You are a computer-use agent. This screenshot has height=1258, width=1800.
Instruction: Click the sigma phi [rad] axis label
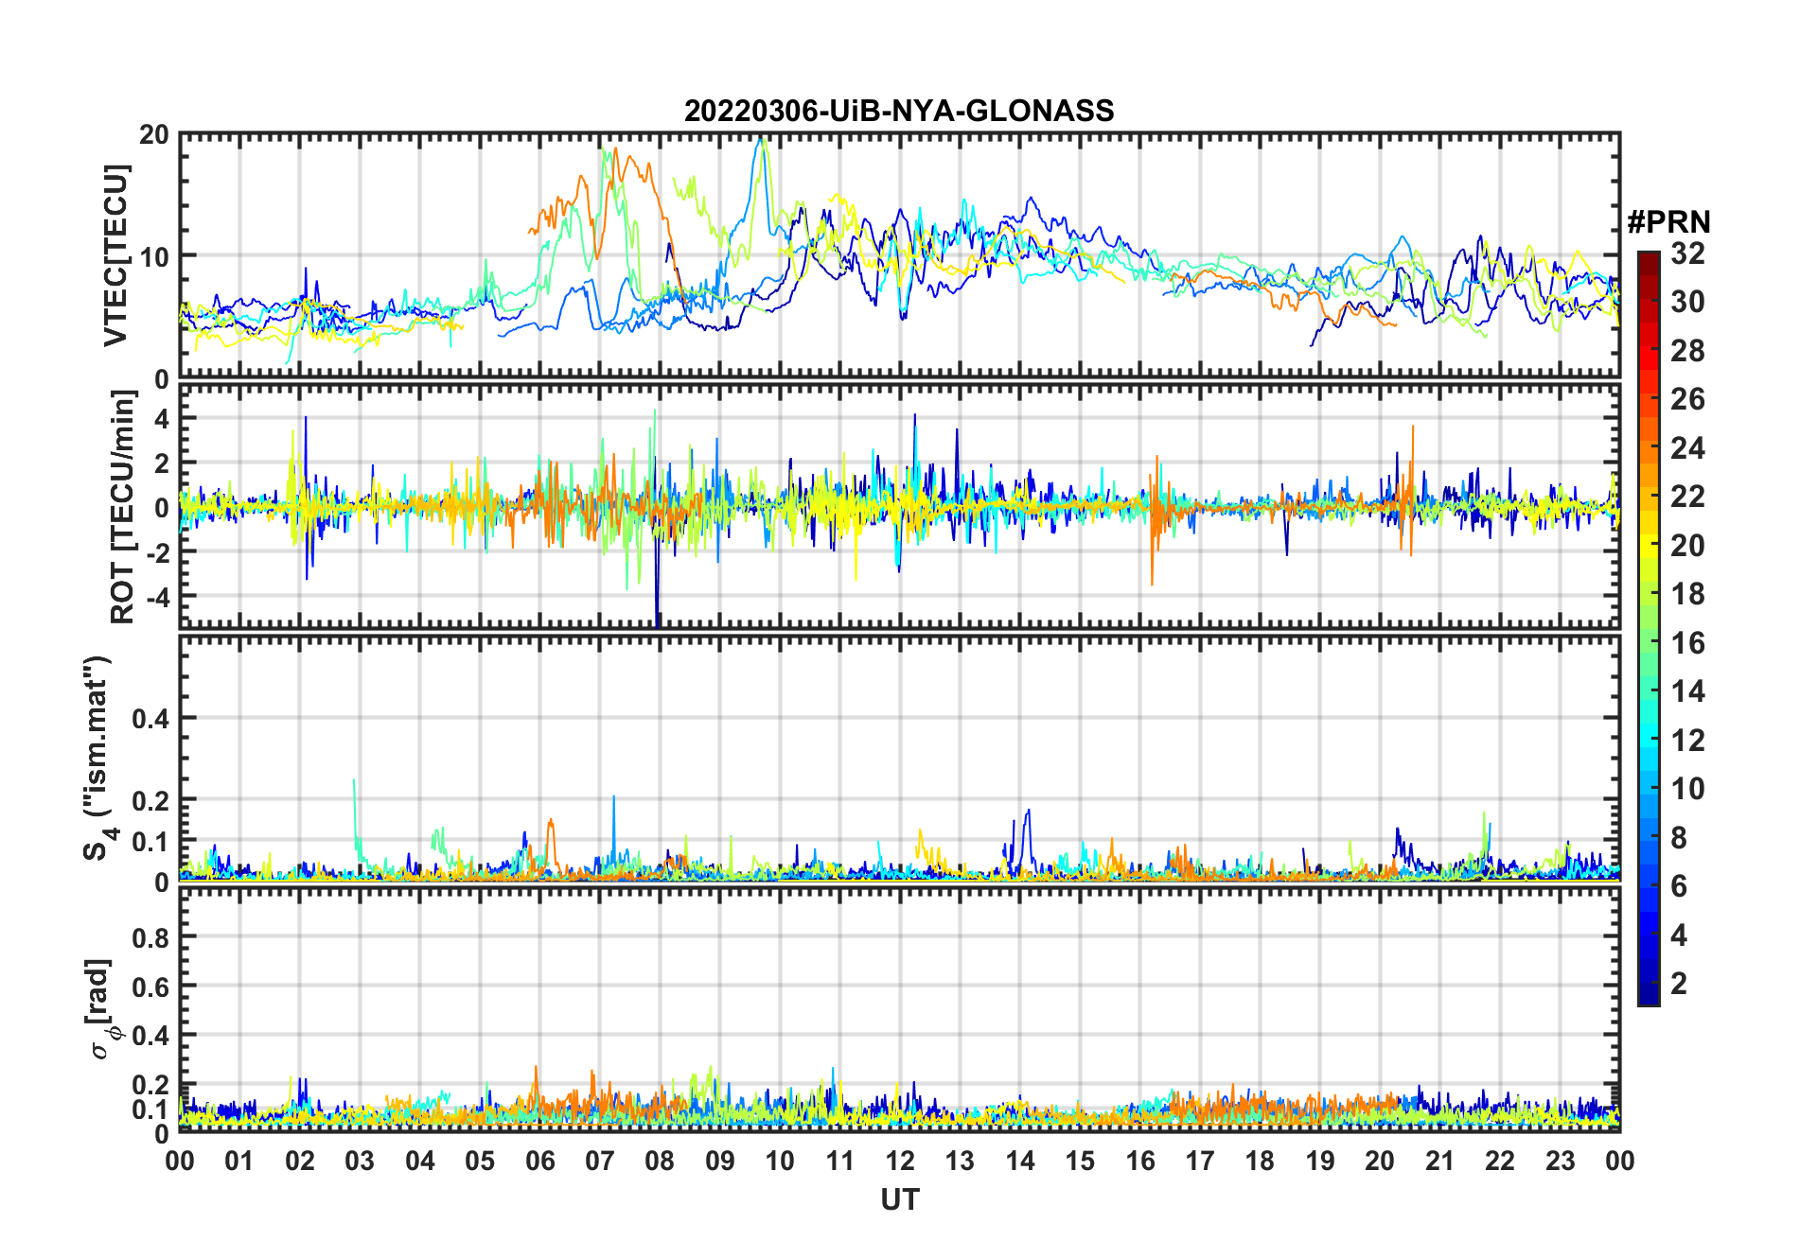[x=101, y=1009]
